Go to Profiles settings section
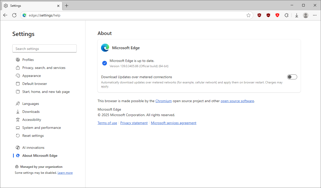321x188 pixels. 28,60
